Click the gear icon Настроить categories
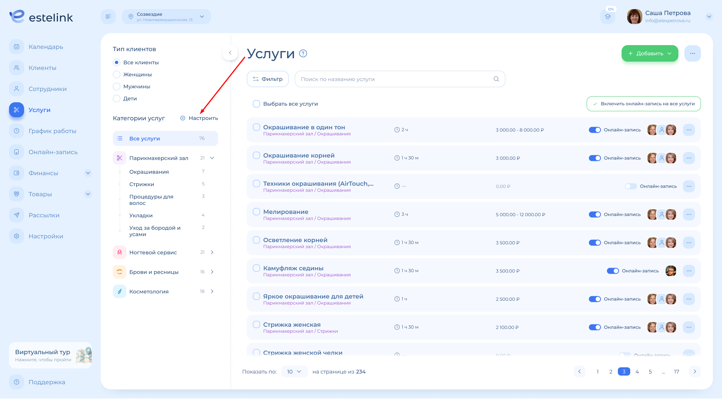 pyautogui.click(x=183, y=118)
